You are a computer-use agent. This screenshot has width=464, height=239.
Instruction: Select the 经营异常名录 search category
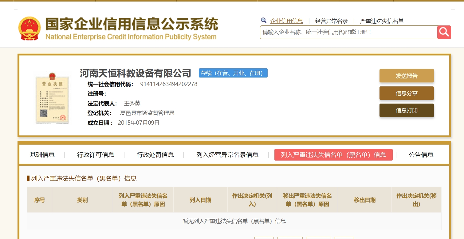point(332,21)
